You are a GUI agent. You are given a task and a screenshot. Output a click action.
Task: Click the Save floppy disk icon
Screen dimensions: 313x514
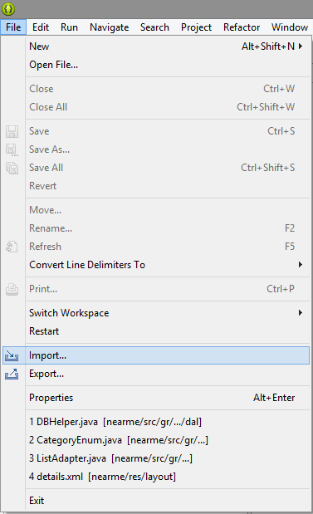point(12,131)
